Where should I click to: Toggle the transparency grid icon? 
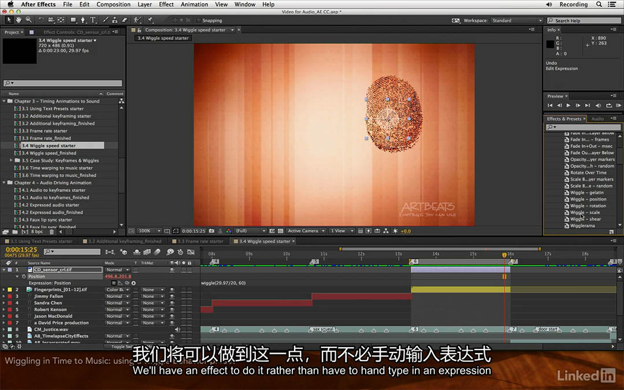pos(281,231)
